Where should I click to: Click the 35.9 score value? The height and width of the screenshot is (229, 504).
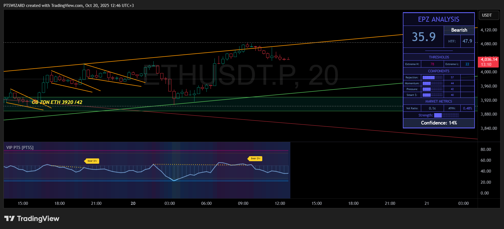click(x=424, y=37)
